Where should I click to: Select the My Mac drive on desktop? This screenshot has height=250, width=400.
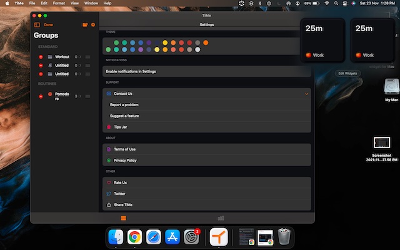[x=392, y=90]
